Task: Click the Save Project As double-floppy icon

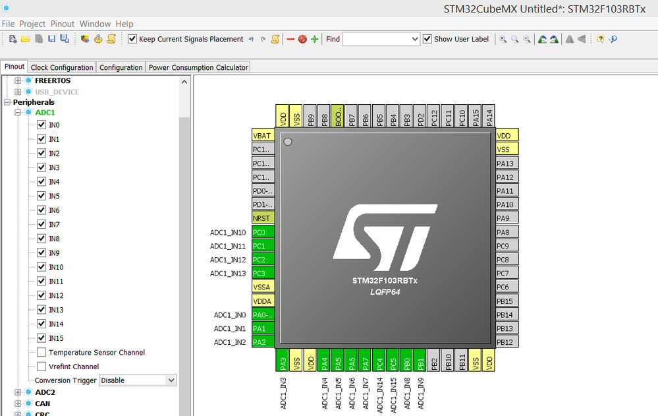Action: pos(65,39)
